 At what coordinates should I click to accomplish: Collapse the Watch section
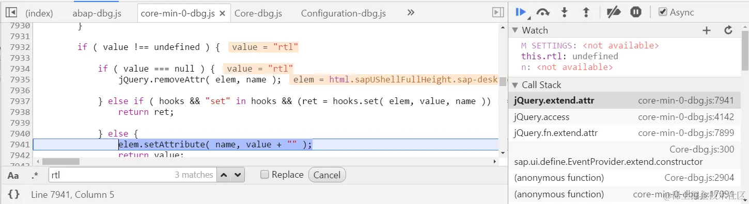514,30
